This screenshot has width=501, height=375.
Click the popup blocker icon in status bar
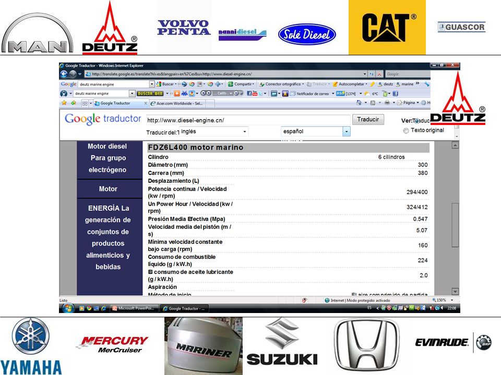[304, 300]
